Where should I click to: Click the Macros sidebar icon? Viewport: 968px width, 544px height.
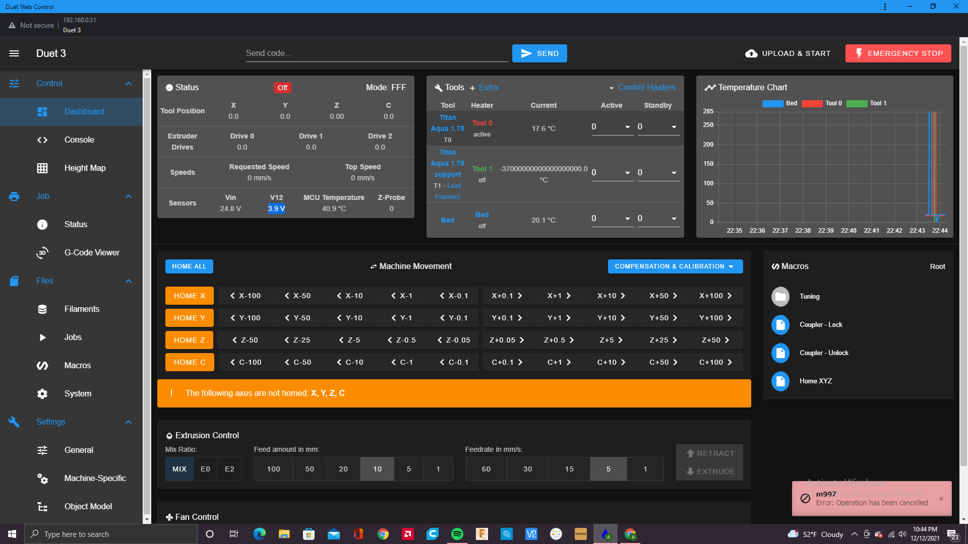42,366
